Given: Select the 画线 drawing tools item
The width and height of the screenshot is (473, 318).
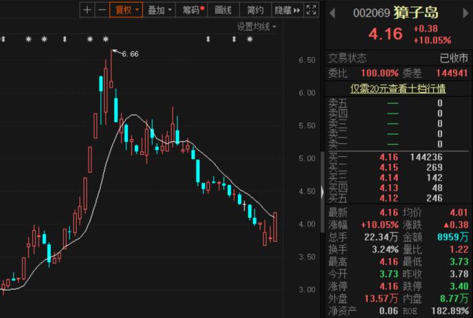Looking at the screenshot, I should pyautogui.click(x=223, y=10).
